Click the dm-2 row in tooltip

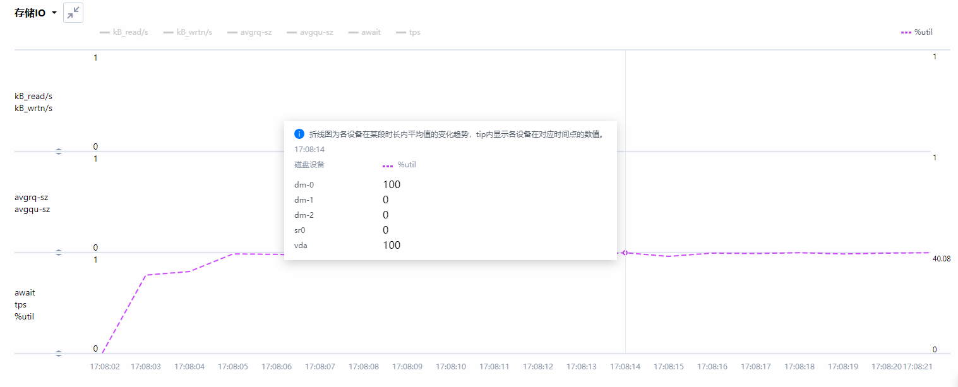coord(450,215)
